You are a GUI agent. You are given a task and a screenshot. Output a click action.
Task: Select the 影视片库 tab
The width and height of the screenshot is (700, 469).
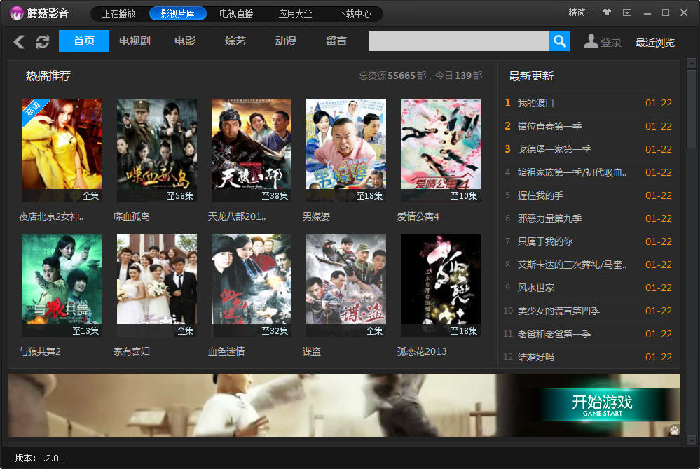click(x=178, y=14)
